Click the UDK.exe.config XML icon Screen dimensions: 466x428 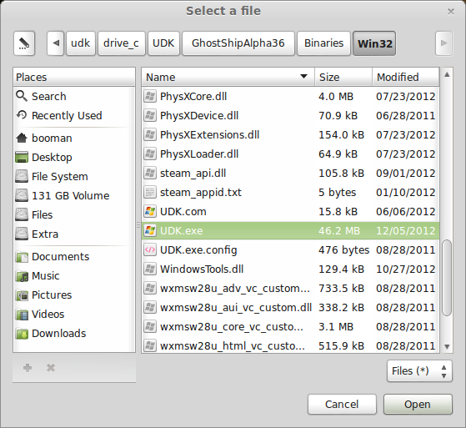pos(150,249)
